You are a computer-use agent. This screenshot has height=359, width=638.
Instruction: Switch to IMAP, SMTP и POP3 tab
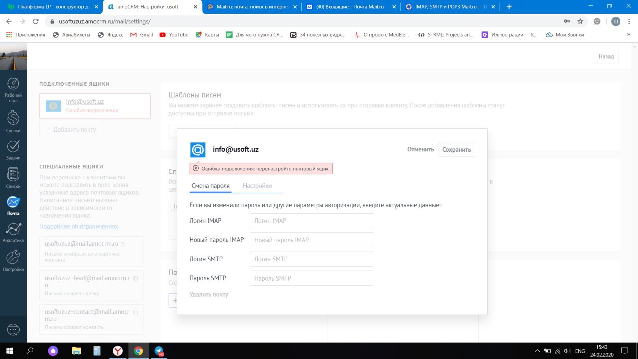coord(451,7)
